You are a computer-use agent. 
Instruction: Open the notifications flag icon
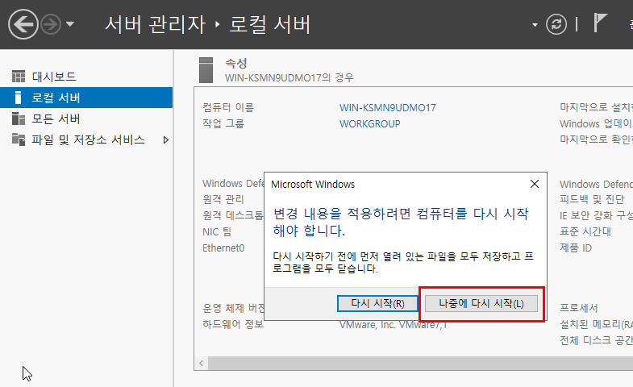[600, 23]
